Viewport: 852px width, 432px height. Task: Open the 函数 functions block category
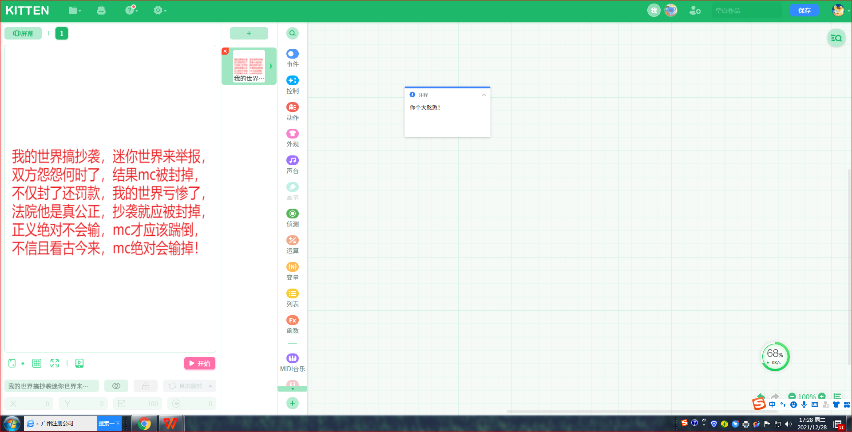tap(293, 325)
